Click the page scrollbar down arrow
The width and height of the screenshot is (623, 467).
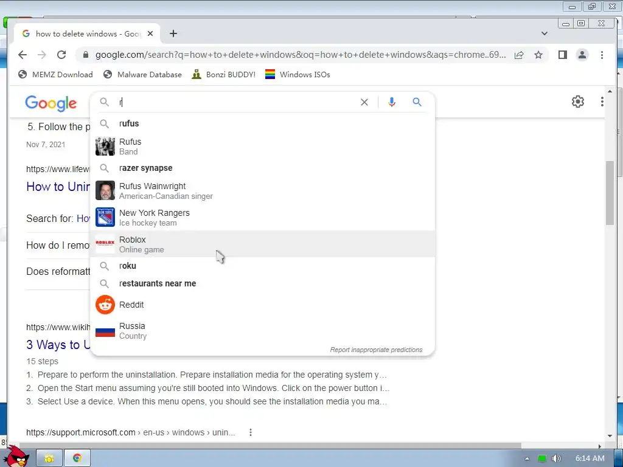click(610, 435)
